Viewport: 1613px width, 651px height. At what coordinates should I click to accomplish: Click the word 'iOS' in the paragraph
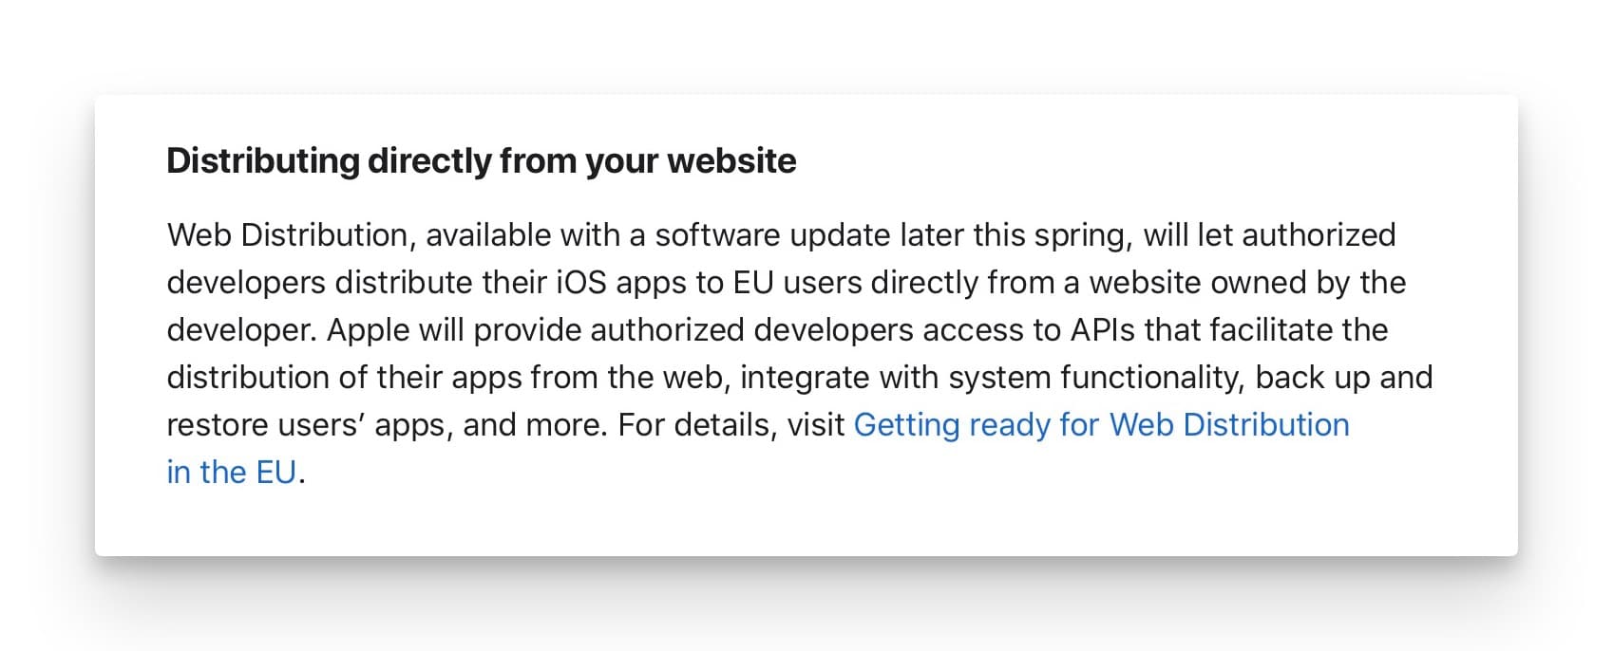pos(581,283)
